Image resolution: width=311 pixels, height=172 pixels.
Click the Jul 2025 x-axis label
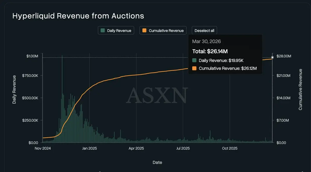[x=183, y=148]
